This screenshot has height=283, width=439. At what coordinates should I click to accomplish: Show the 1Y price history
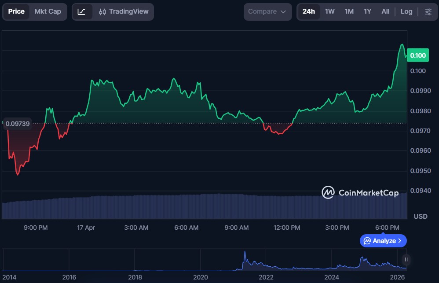[x=367, y=11]
